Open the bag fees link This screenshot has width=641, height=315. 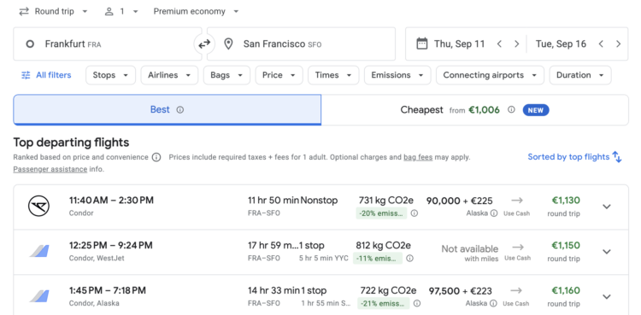click(x=418, y=157)
